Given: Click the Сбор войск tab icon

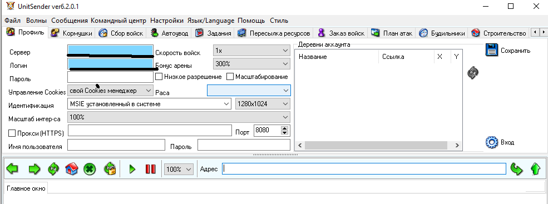Looking at the screenshot, I should pos(103,33).
